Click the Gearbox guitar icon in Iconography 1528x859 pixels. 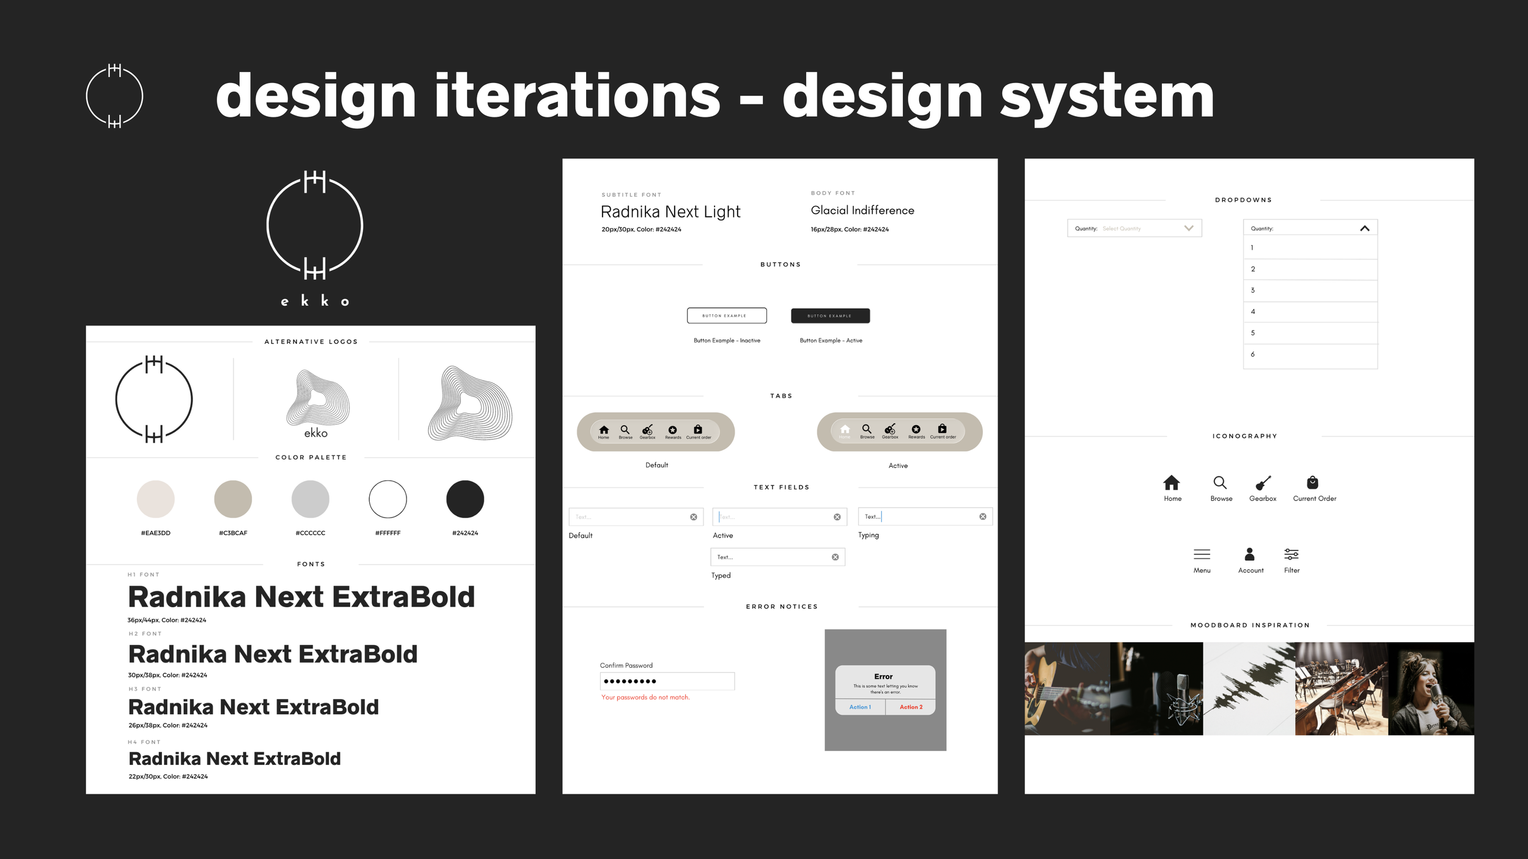(x=1263, y=483)
